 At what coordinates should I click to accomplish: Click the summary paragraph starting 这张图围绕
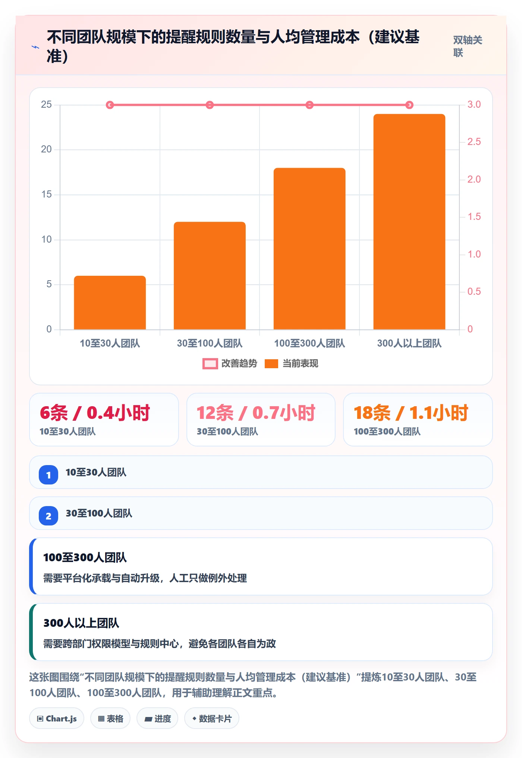253,685
